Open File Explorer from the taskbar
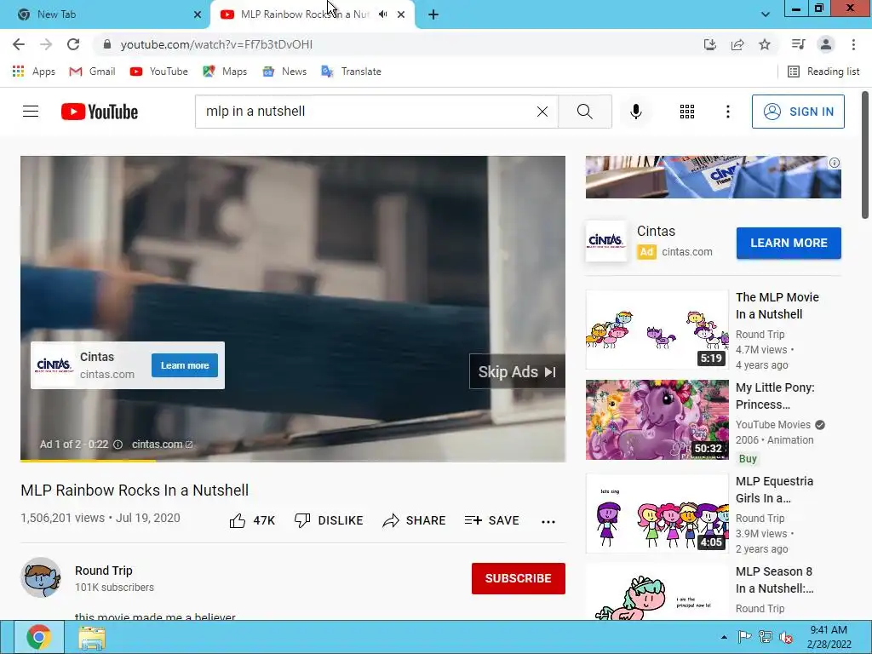Viewport: 872px width, 654px height. (x=92, y=637)
